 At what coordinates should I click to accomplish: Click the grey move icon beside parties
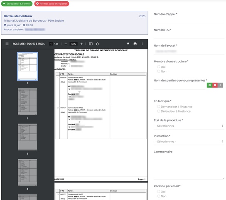tap(220, 85)
